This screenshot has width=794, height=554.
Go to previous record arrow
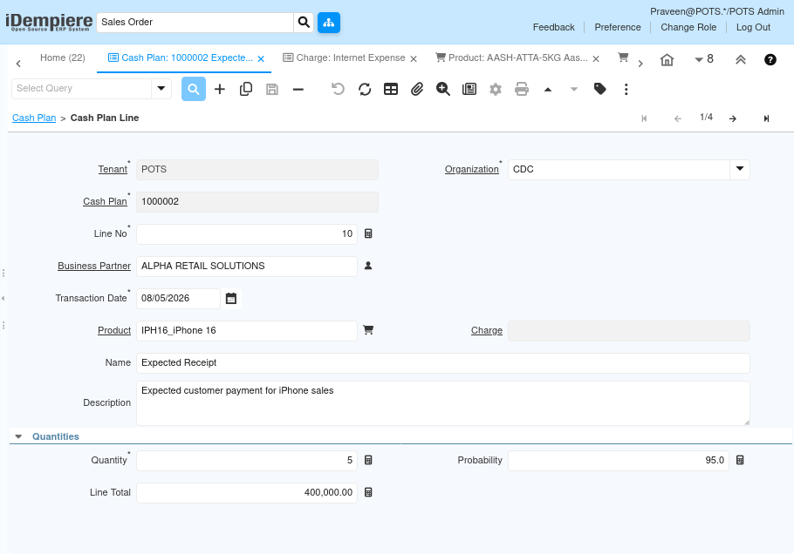(678, 118)
